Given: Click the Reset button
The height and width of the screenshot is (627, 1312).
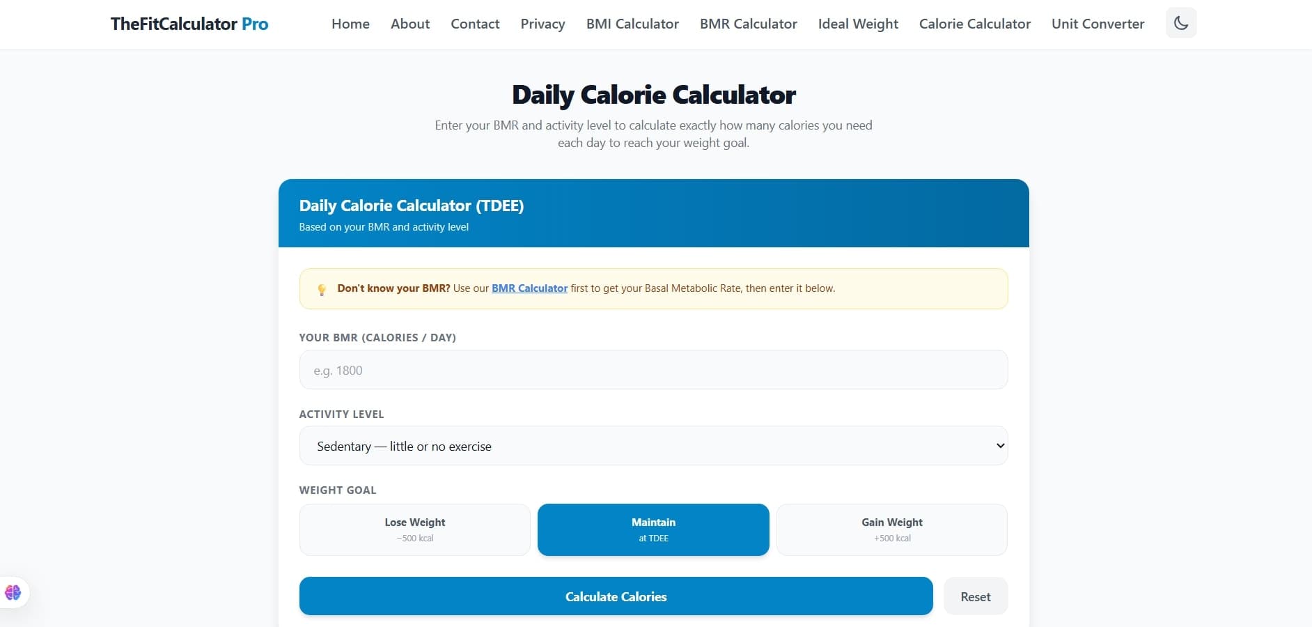Looking at the screenshot, I should pyautogui.click(x=975, y=596).
